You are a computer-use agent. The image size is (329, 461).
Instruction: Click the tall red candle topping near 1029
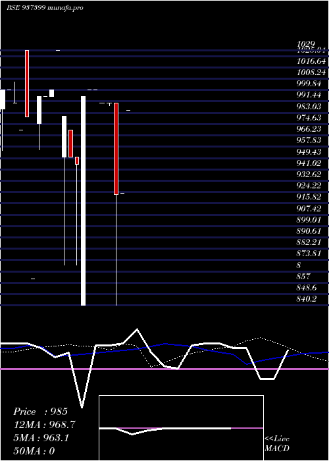(27, 84)
